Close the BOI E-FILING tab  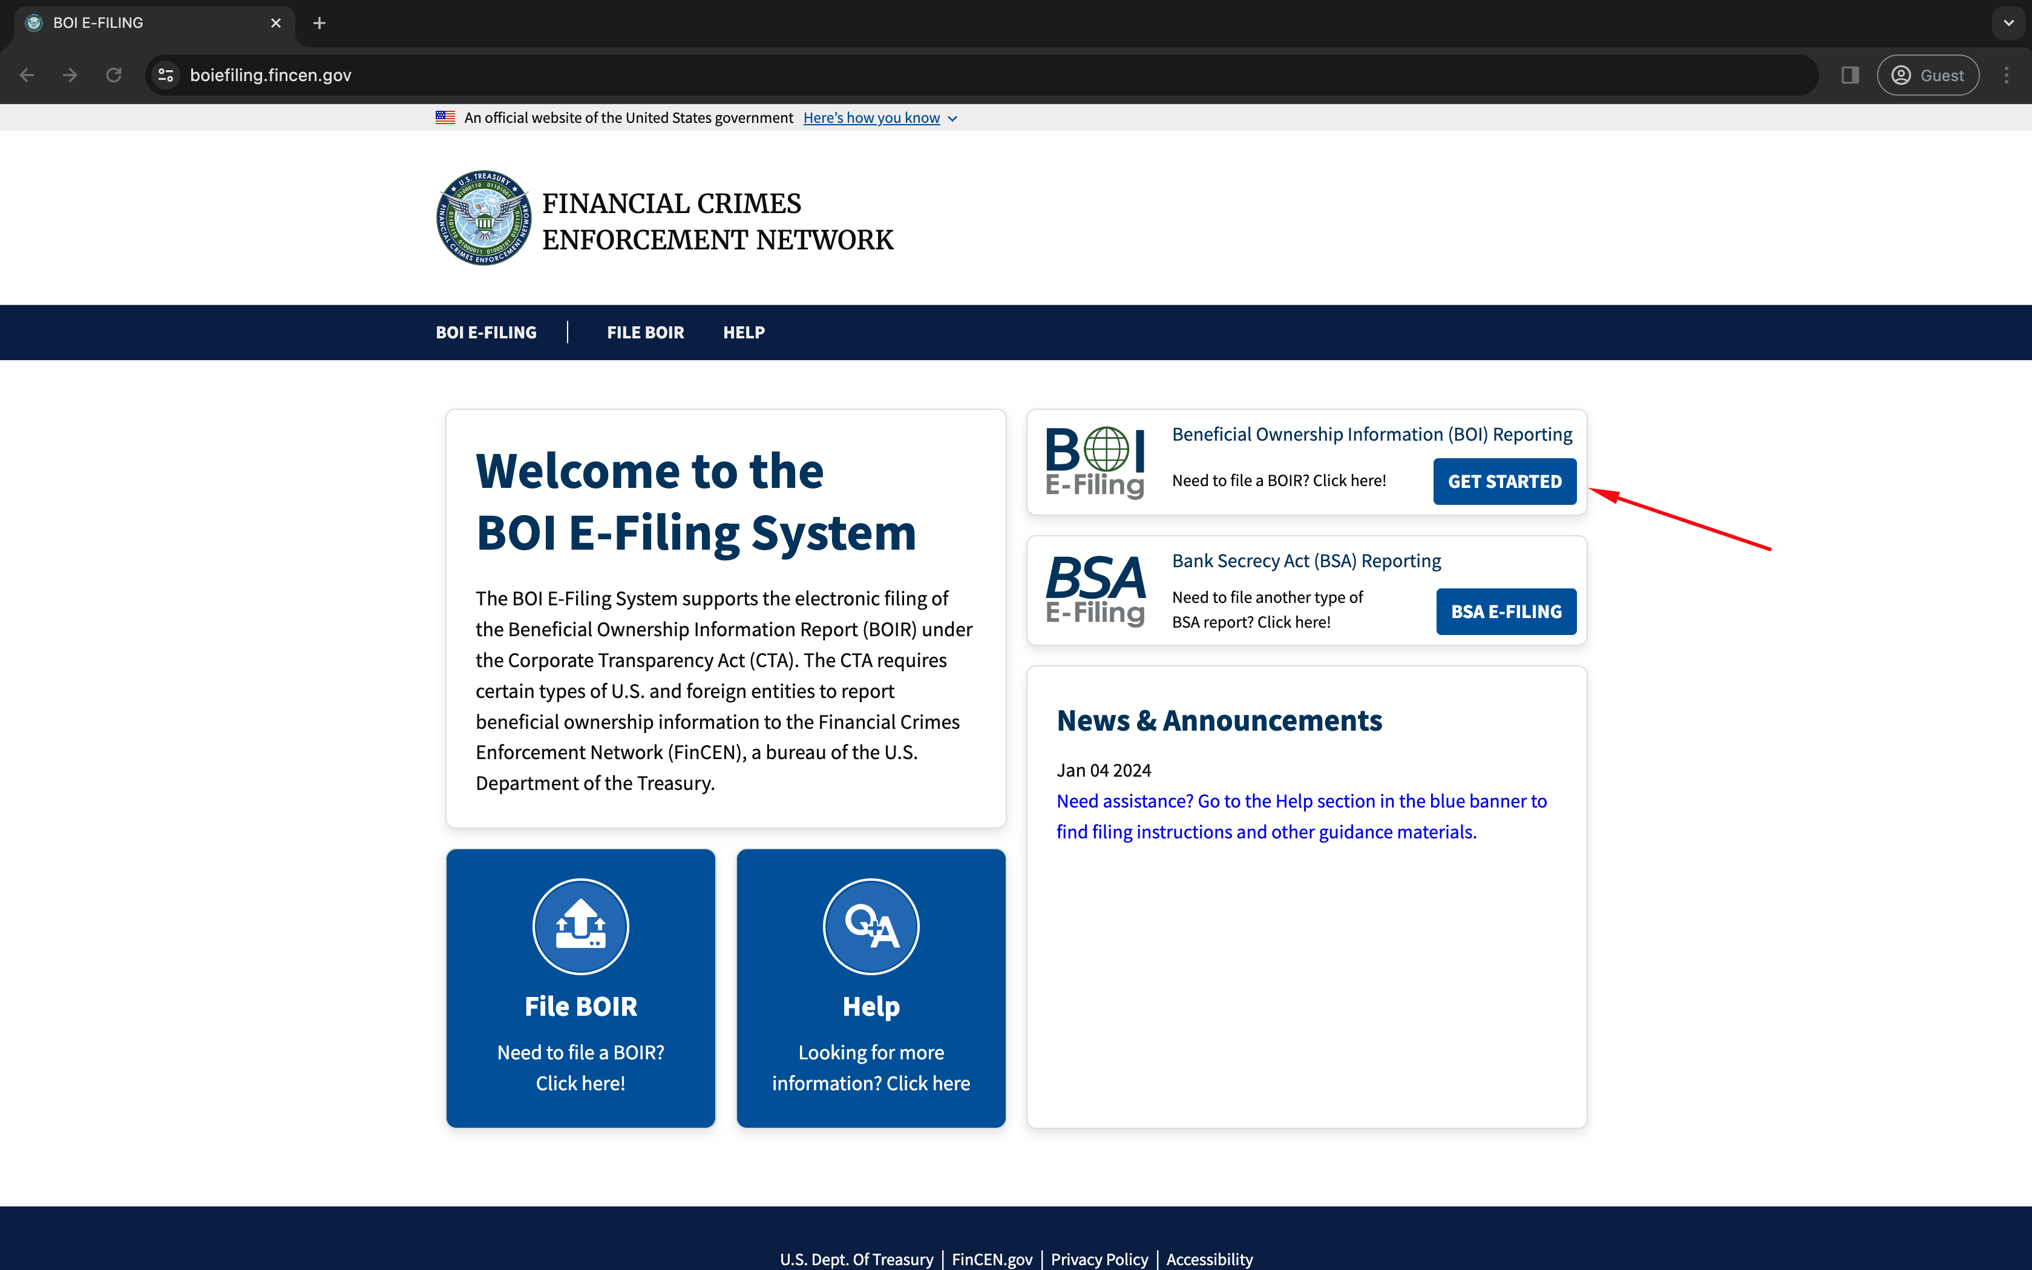tap(275, 24)
